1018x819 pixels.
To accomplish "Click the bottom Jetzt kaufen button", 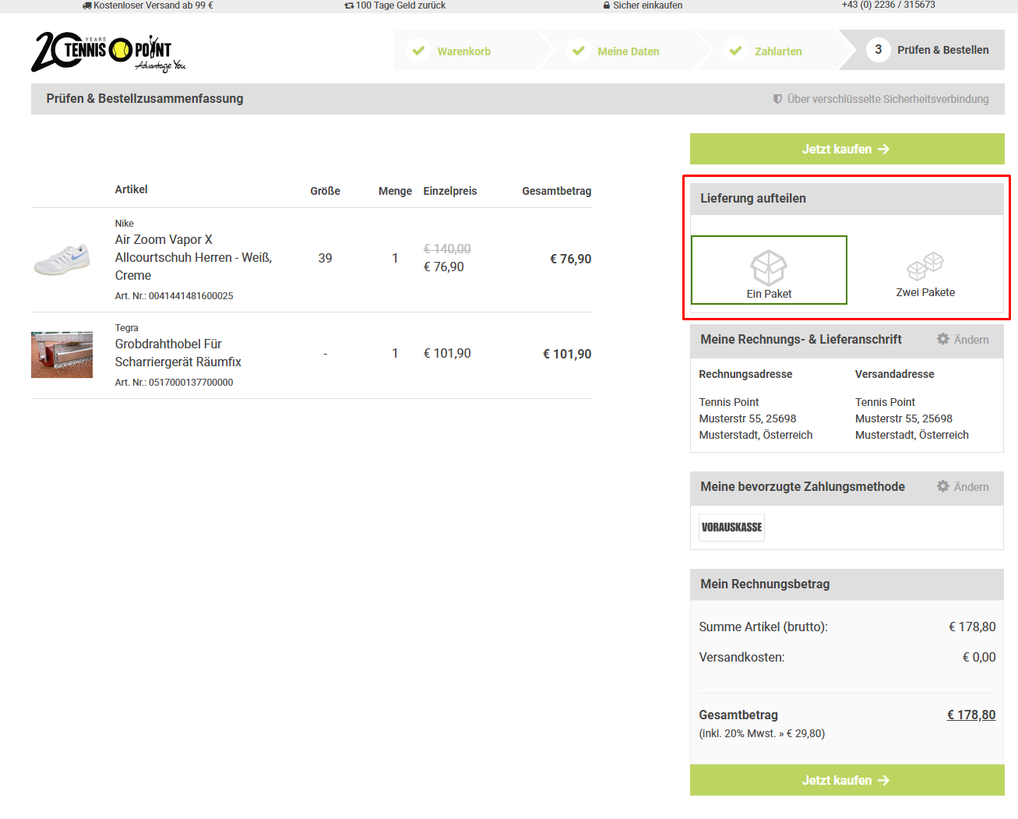I will pyautogui.click(x=847, y=780).
